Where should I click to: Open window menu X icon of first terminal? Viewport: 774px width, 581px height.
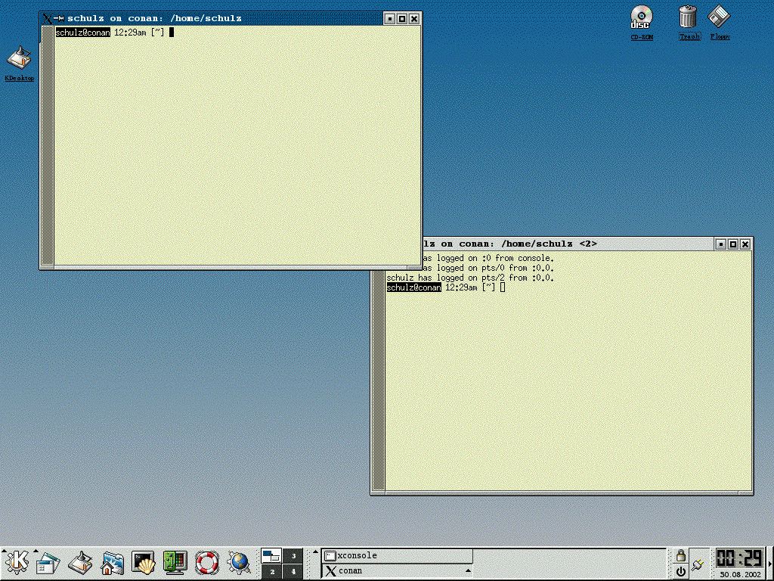(x=47, y=18)
